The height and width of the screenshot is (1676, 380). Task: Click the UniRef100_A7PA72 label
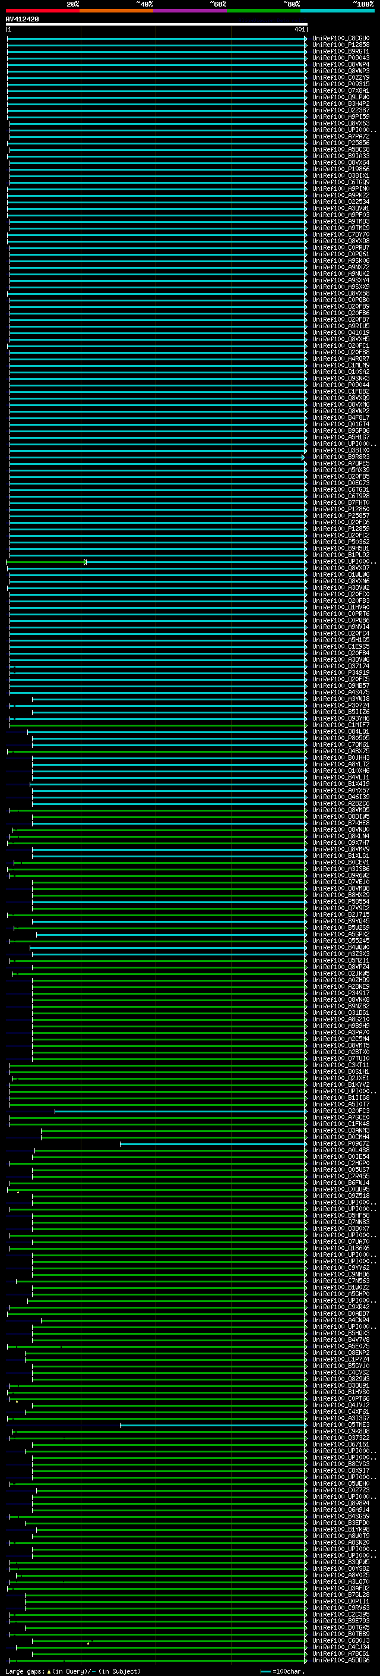click(340, 137)
